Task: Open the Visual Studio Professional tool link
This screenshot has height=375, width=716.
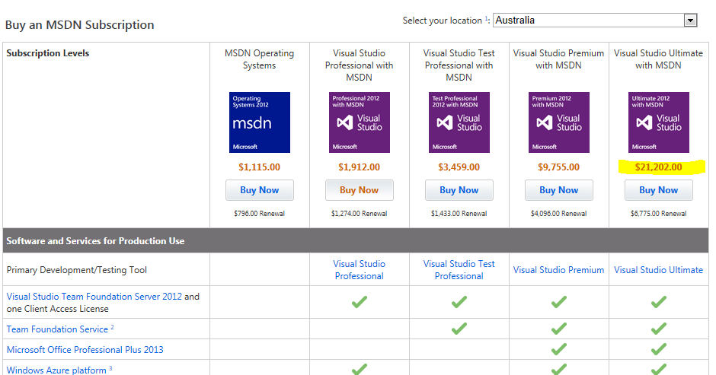Action: (360, 269)
